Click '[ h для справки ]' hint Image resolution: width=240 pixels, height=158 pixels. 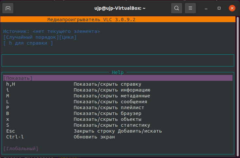point(28,43)
